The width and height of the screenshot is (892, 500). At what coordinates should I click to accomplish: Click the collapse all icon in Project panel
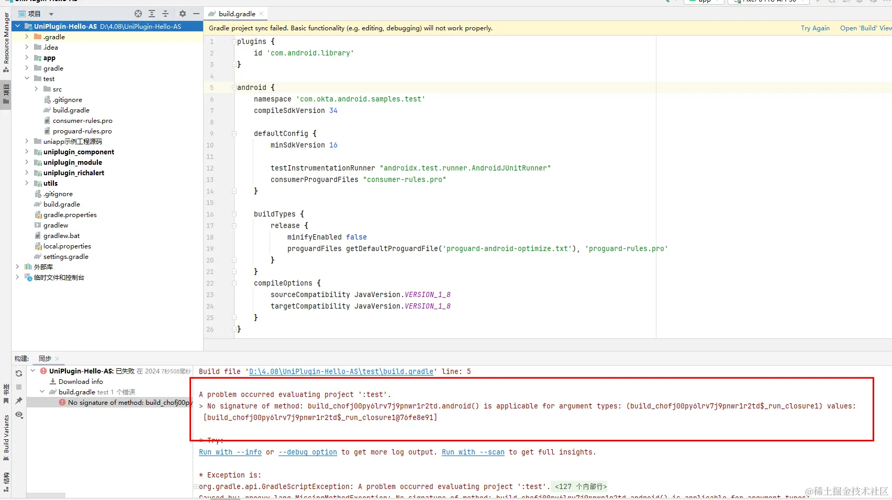click(165, 14)
